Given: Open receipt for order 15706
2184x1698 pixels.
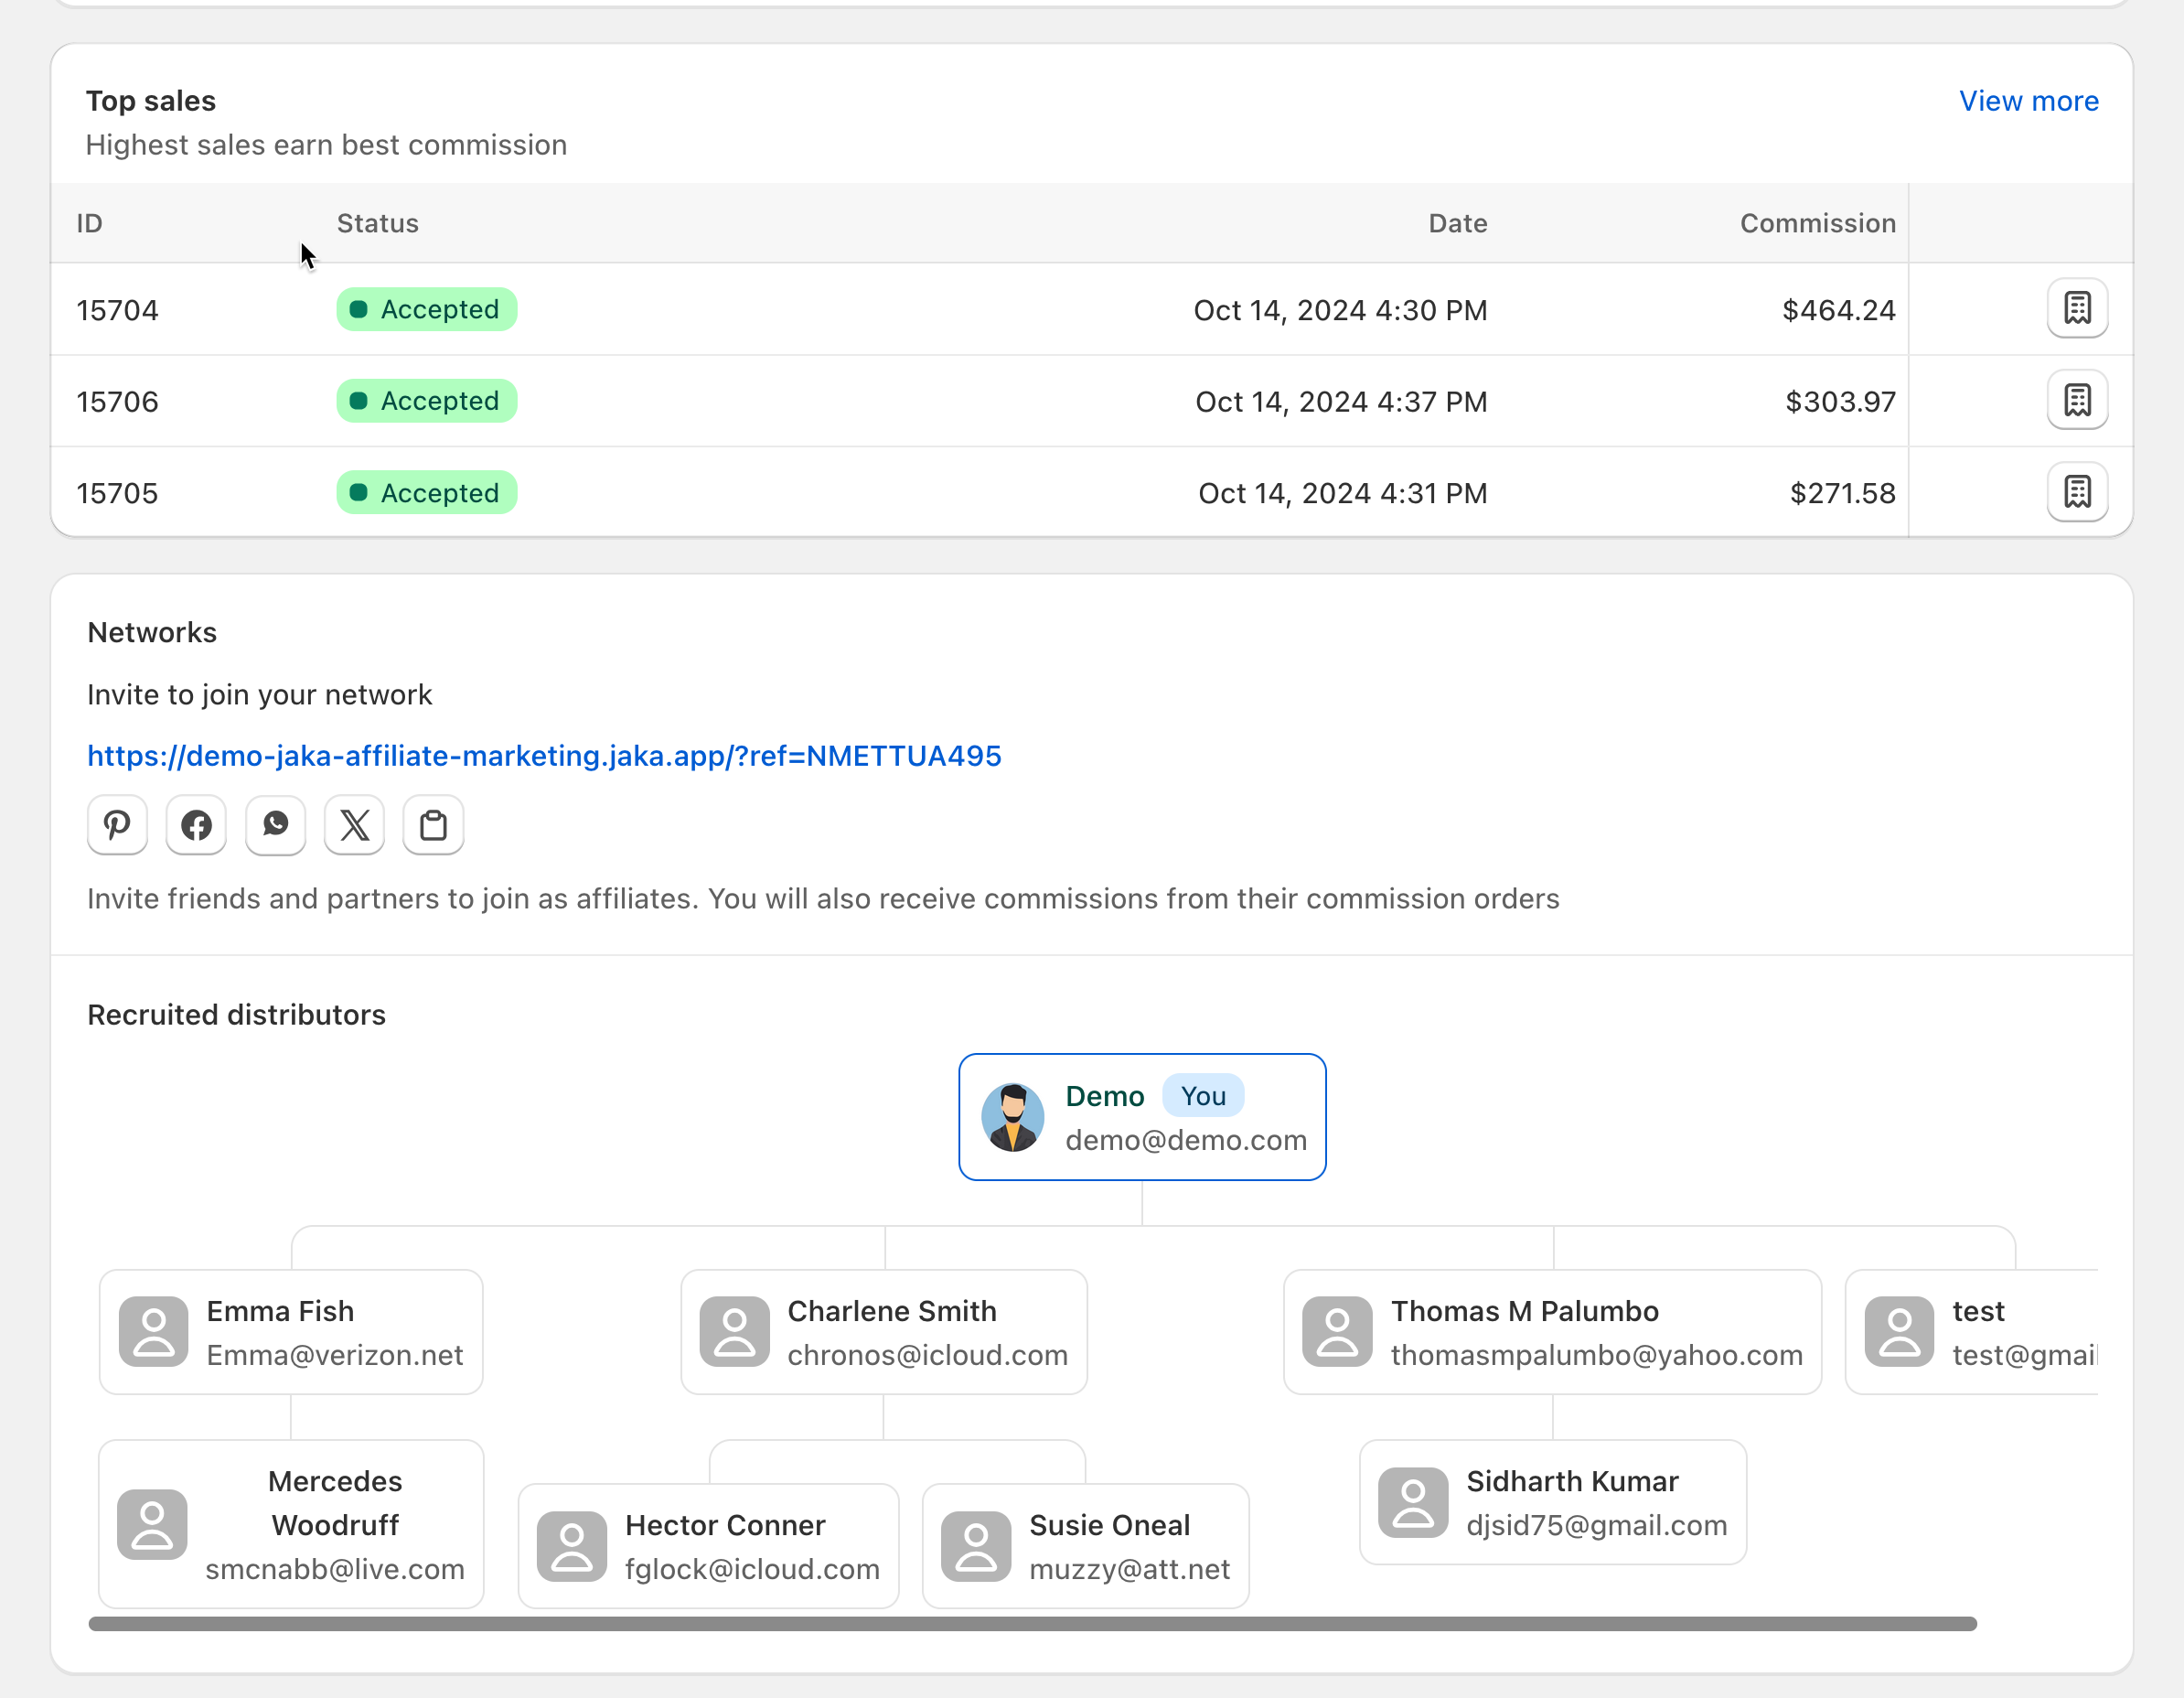Looking at the screenshot, I should [2077, 400].
